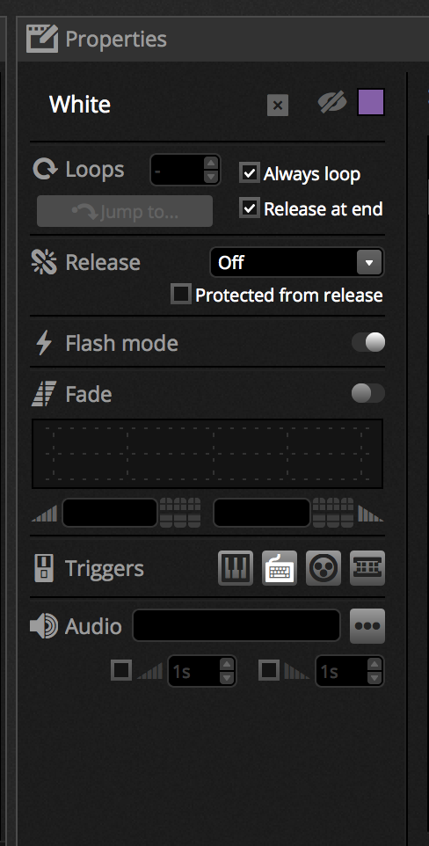This screenshot has width=429, height=846.
Task: Click the fade-in time keypad icon
Action: pyautogui.click(x=180, y=513)
